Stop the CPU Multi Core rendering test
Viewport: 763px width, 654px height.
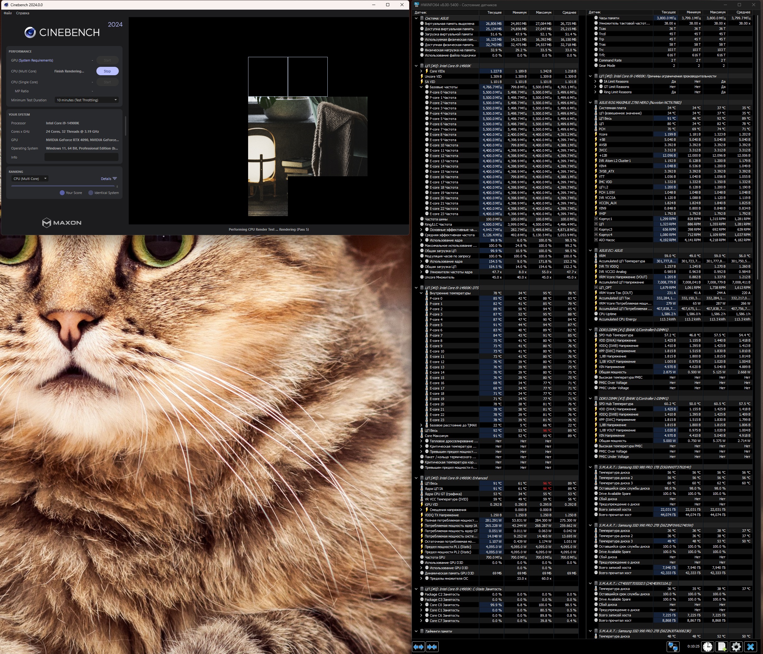[x=107, y=71]
